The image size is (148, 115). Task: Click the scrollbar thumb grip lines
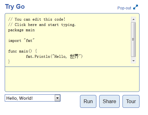(x=133, y=39)
